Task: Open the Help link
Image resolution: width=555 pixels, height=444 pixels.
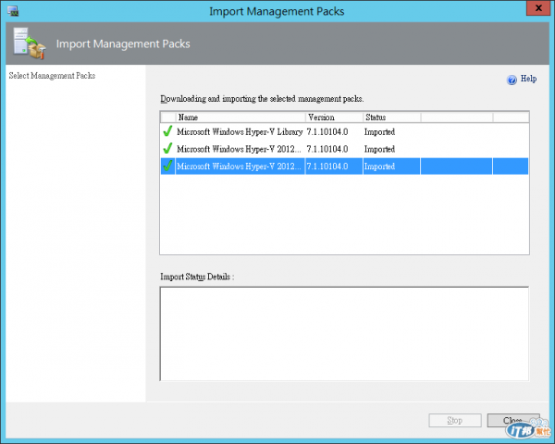Action: pyautogui.click(x=528, y=79)
